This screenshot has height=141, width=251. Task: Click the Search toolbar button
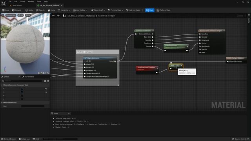[40, 10]
